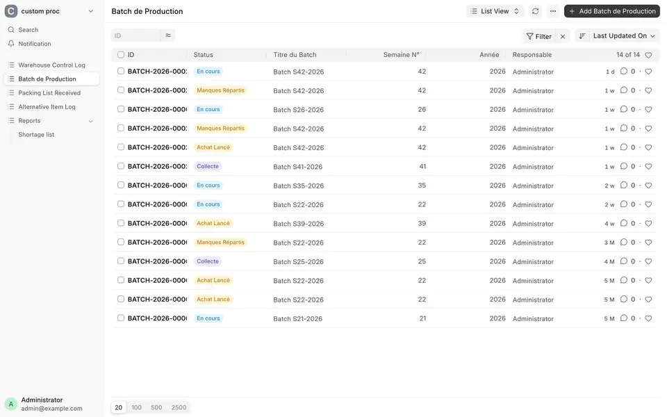Open comments icon on Batch S25-2026 row

[624, 261]
